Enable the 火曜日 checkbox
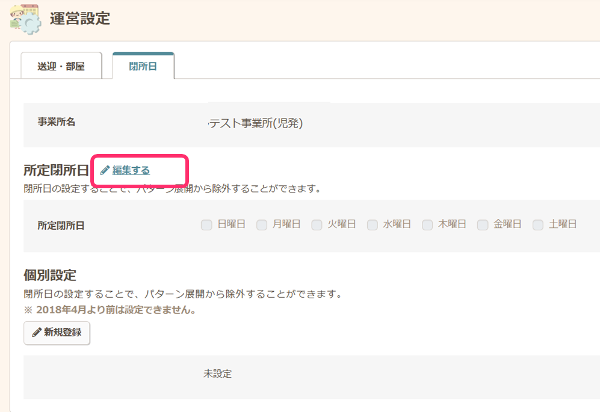The height and width of the screenshot is (412, 600). [x=317, y=225]
